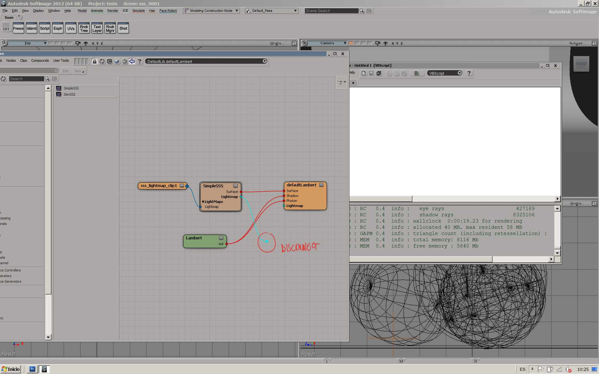Click Save icon in script editor
The image size is (599, 374).
click(371, 73)
